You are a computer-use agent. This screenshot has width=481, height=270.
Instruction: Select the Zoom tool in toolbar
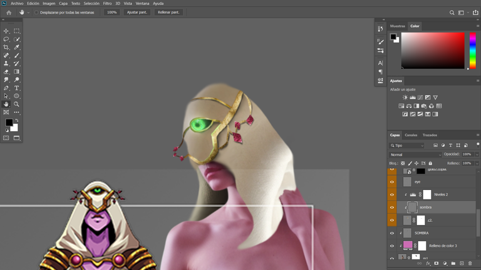[16, 104]
